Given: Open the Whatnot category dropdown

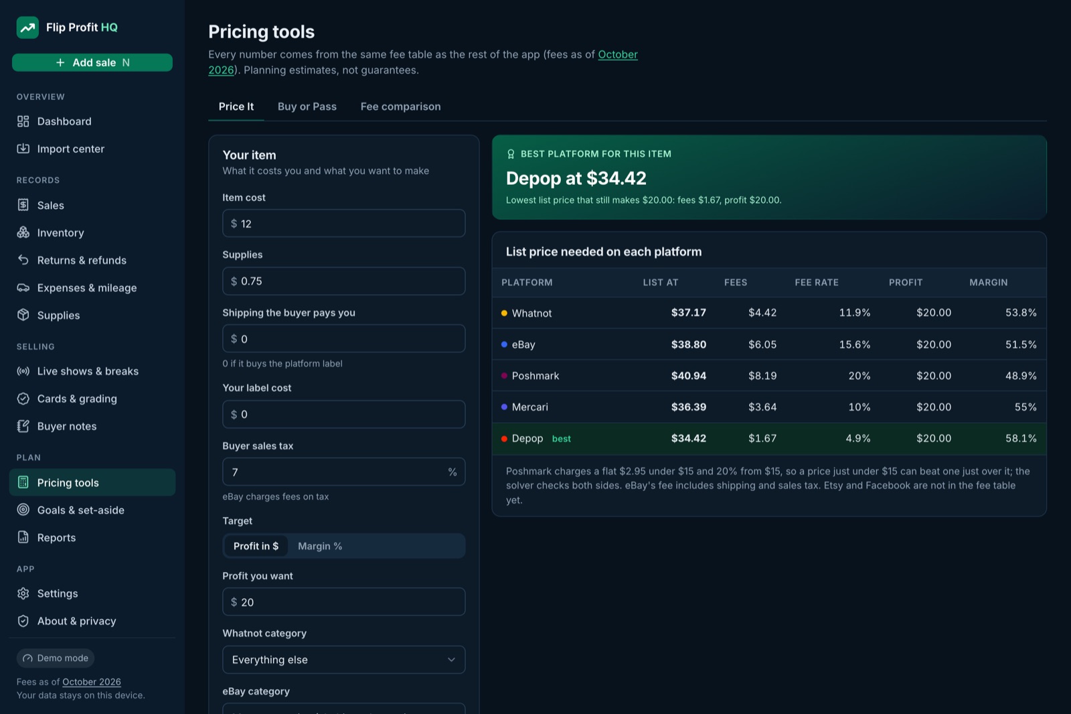Looking at the screenshot, I should click(x=343, y=660).
